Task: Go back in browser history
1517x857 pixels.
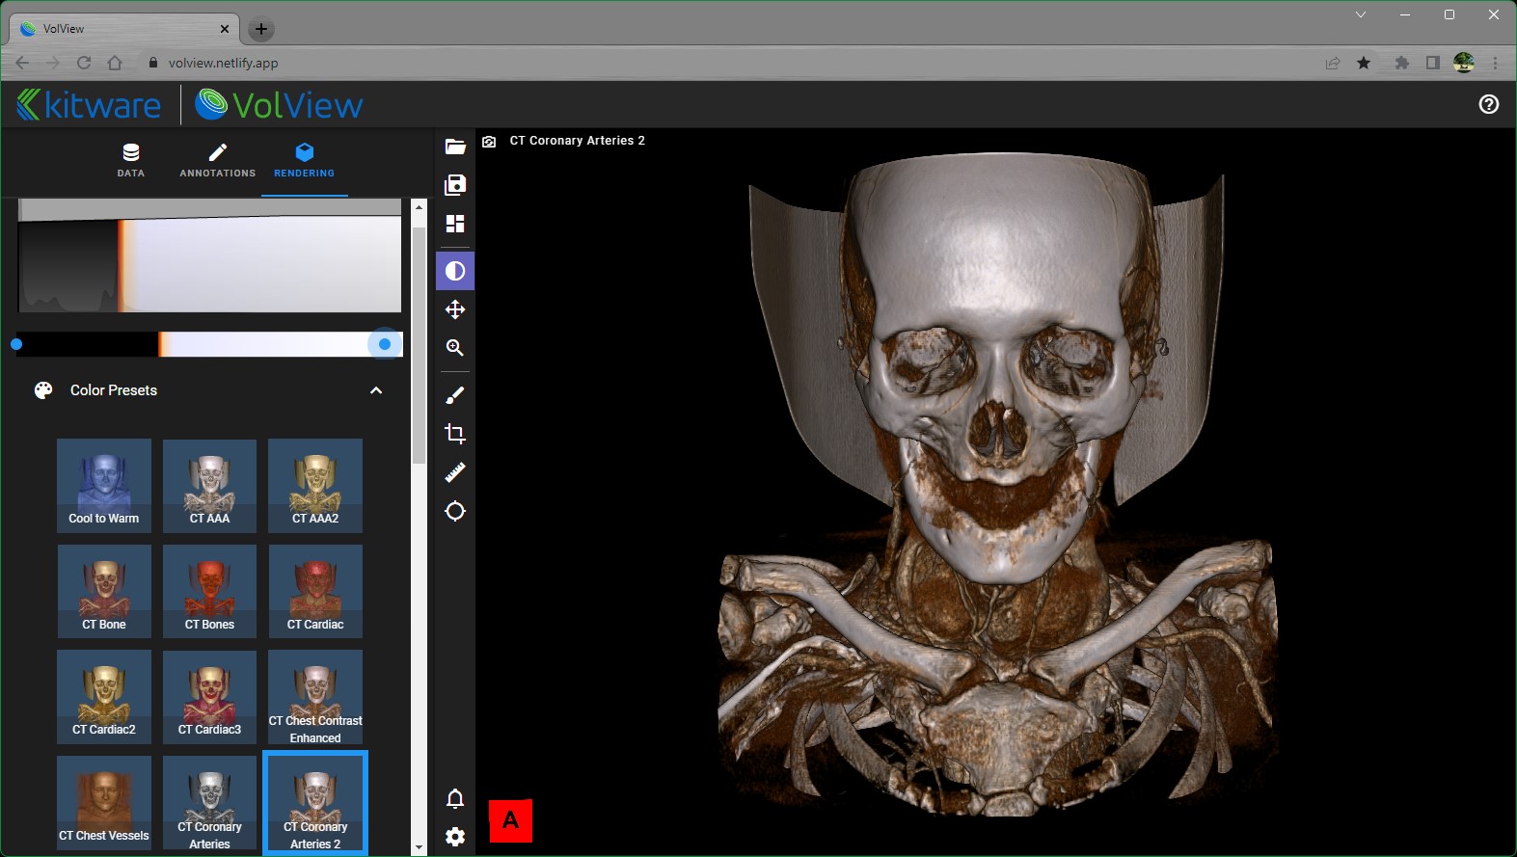Action: pos(22,63)
